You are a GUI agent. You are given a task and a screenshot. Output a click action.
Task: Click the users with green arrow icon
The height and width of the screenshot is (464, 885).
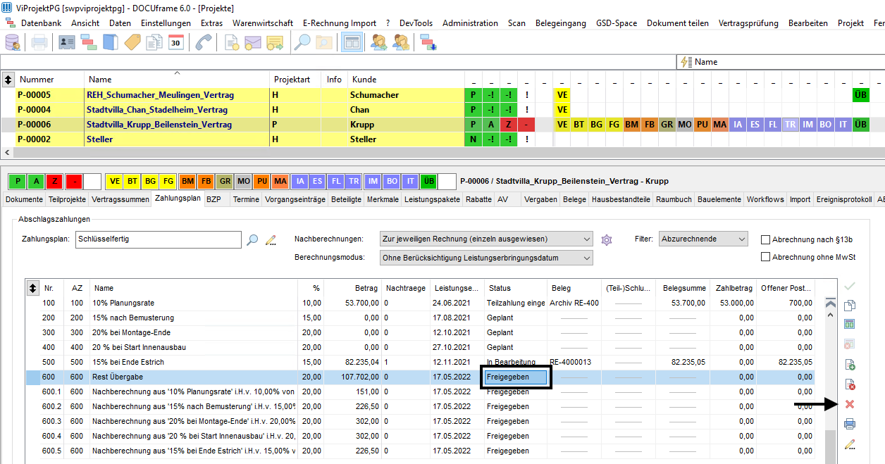(379, 42)
